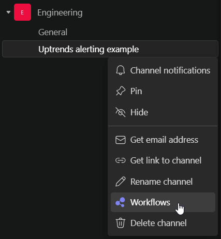Select the Uptrends alerting example channel
This screenshot has width=221, height=239.
(x=110, y=49)
